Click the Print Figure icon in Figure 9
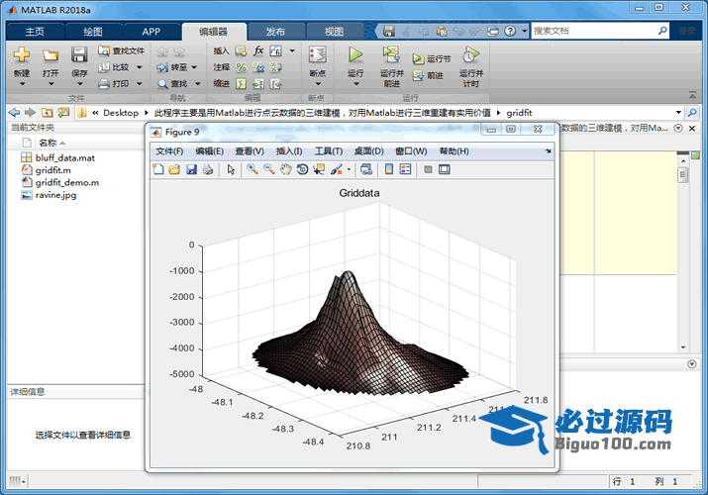This screenshot has height=495, width=708. (x=208, y=169)
